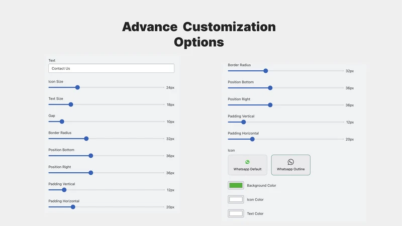
Task: Click the green WhatsApp Default logo icon
Action: click(x=247, y=162)
